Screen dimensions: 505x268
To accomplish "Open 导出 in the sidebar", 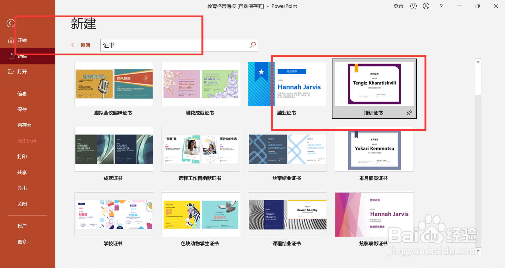I will coord(22,188).
